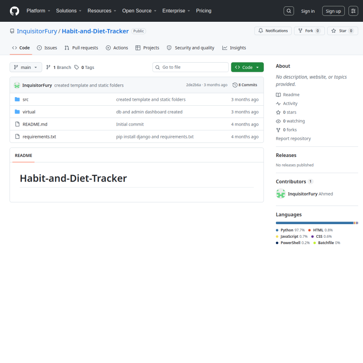Screen dimensions: 363x363
Task: Click the repository icon beside InquisitorFury
Action: pos(12,31)
